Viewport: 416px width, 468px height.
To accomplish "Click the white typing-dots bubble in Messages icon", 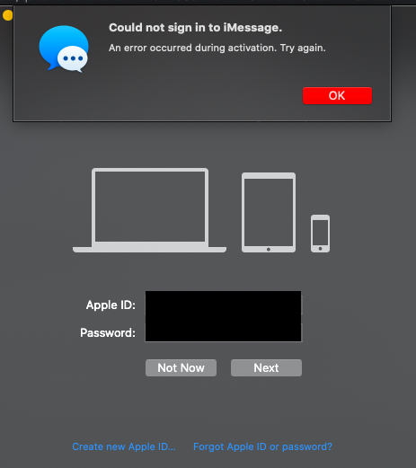I will tap(73, 59).
